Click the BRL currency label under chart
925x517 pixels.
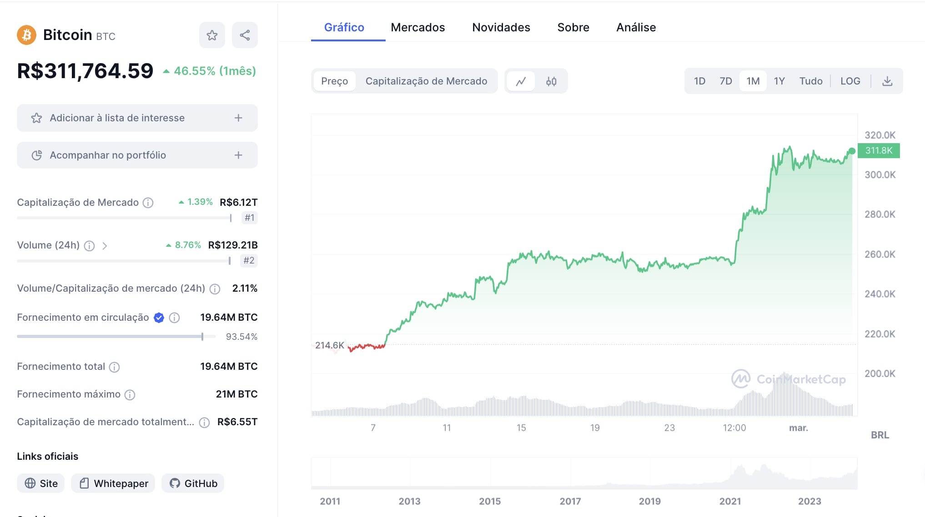coord(880,435)
